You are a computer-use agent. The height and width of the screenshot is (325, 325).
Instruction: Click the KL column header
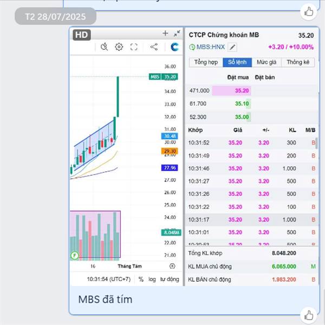pos(292,130)
